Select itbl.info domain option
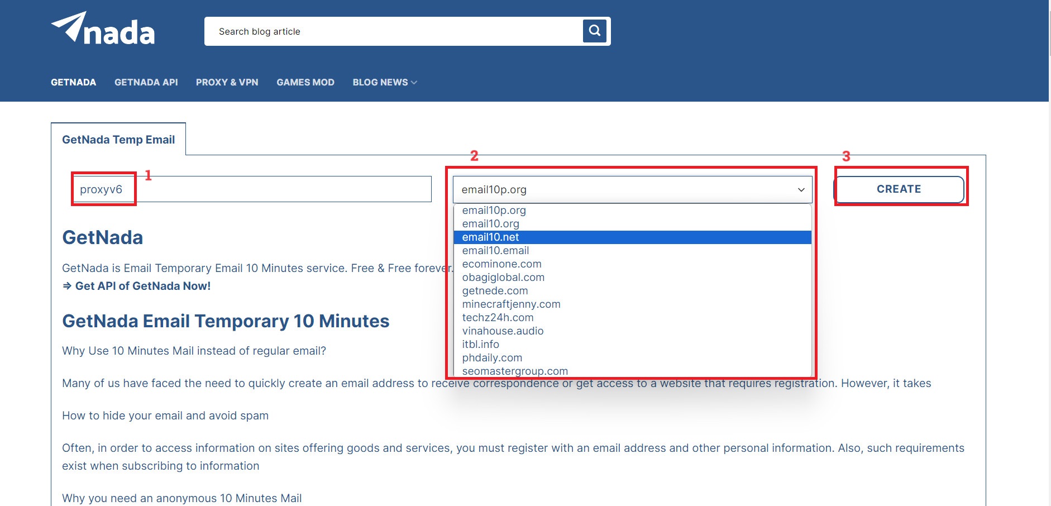The image size is (1051, 506). [x=632, y=345]
